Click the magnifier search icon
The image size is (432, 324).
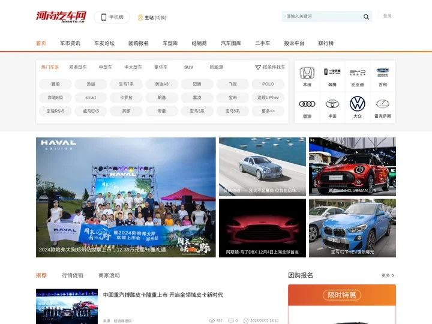(366, 17)
